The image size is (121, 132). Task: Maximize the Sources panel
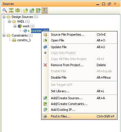coord(104,4)
